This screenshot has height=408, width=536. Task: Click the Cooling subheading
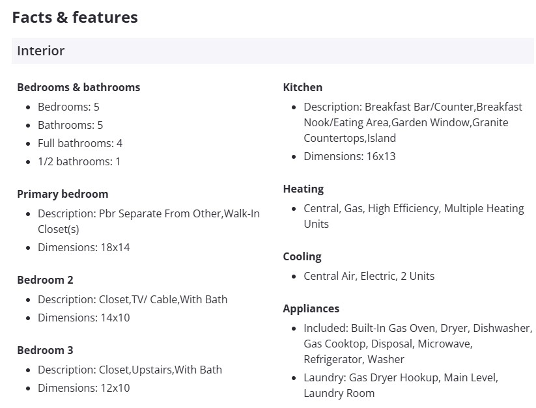302,256
